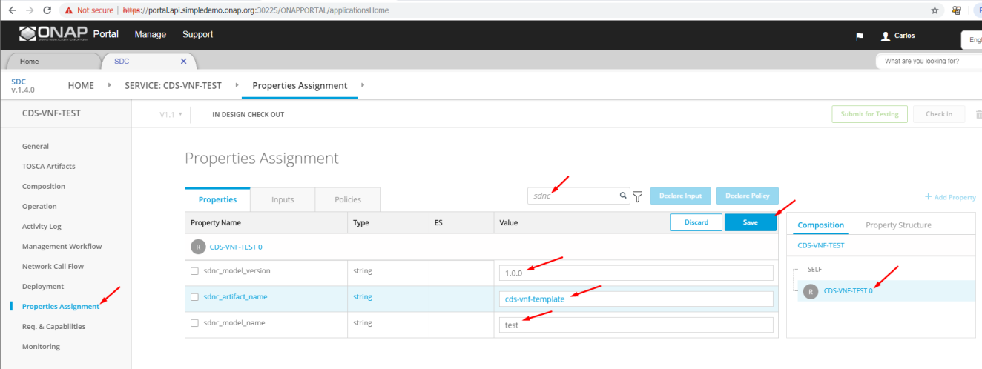Open the funnel filter icon

637,196
